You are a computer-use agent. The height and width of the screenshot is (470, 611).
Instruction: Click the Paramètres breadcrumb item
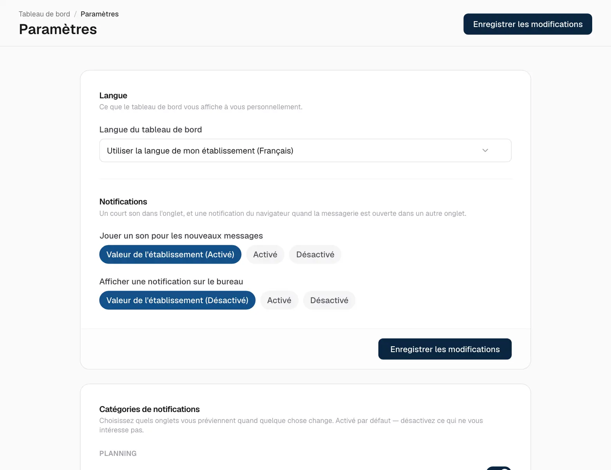(x=99, y=14)
